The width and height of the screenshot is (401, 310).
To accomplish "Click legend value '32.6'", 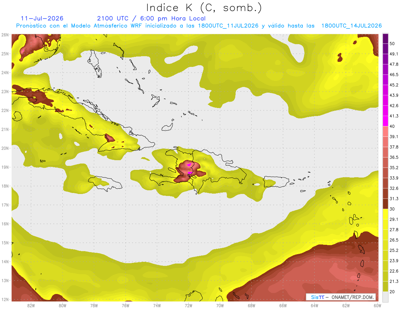I will click(394, 188).
